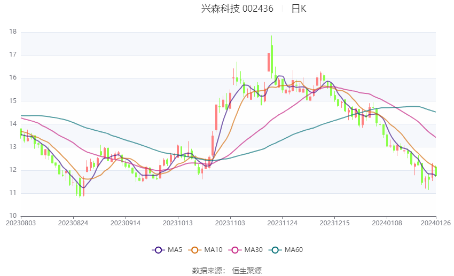Click the 恒生聚源 data source text
Viewport: 454px width, 276px height.
pos(247,271)
